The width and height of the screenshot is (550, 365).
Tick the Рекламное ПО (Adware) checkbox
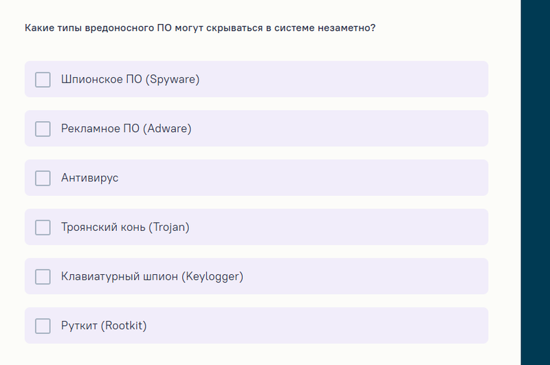pos(43,129)
